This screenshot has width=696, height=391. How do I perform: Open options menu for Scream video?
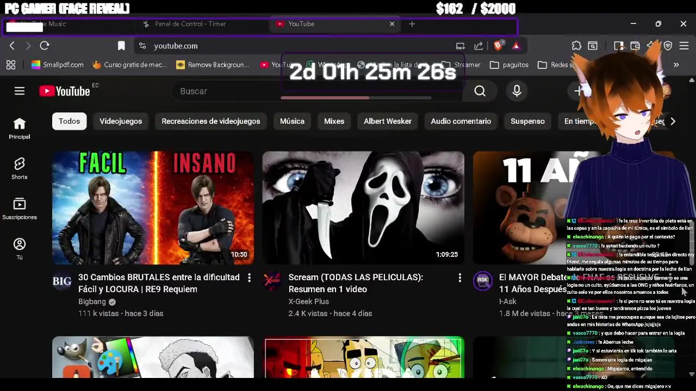pyautogui.click(x=459, y=278)
